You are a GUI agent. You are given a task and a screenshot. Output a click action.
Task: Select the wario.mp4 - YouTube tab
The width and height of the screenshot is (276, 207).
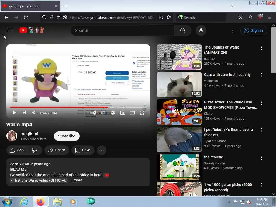(x=30, y=6)
